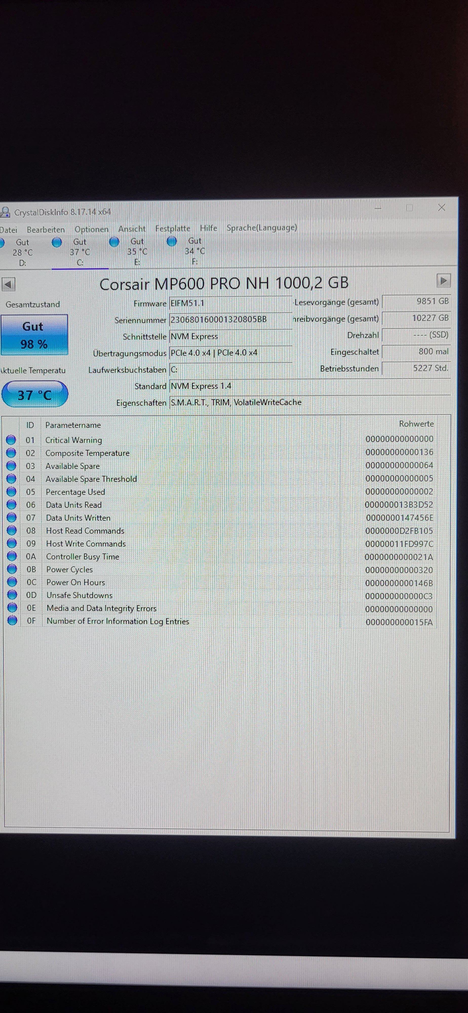Open the Festplatte menu
Screen dimensions: 468x1013
click(x=172, y=228)
